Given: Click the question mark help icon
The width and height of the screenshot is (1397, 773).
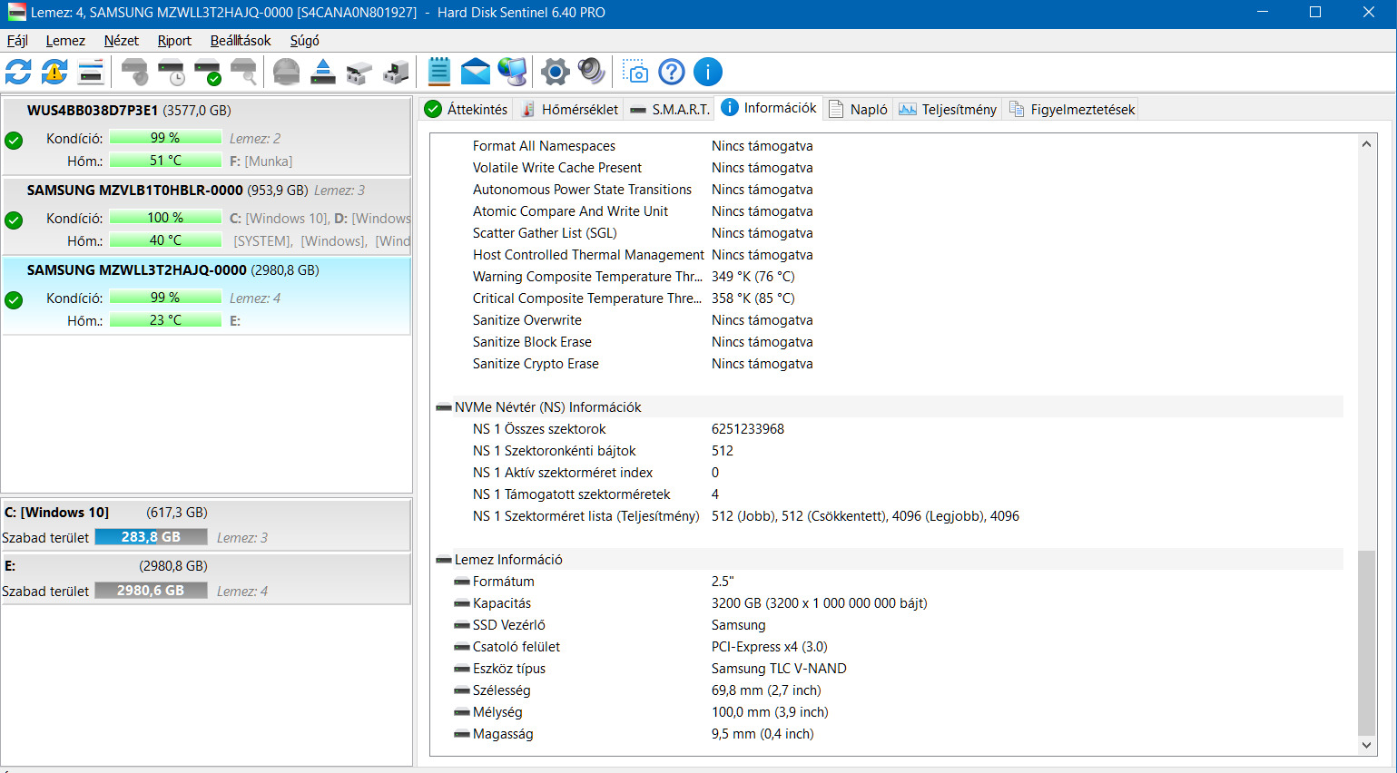Looking at the screenshot, I should (x=672, y=72).
